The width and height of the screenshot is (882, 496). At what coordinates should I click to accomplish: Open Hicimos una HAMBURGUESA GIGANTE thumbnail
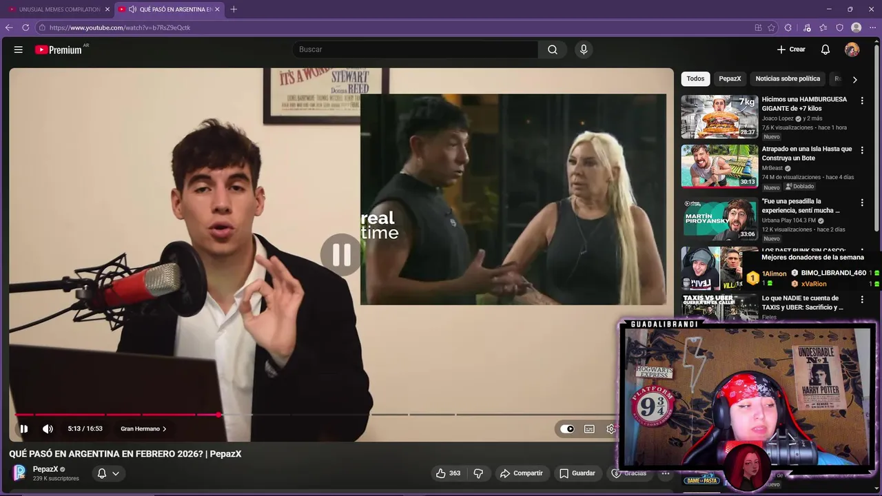point(719,116)
